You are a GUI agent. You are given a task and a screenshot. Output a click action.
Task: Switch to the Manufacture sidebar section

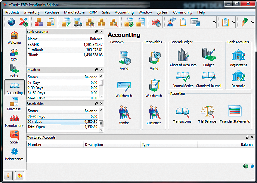[x=14, y=121]
